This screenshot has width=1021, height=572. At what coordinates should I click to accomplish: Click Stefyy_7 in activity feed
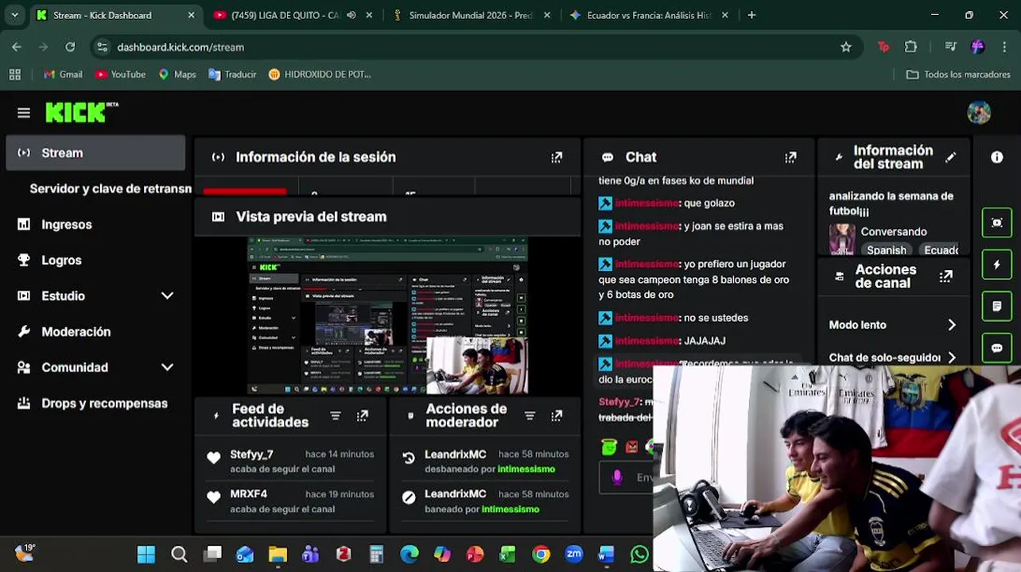(251, 454)
